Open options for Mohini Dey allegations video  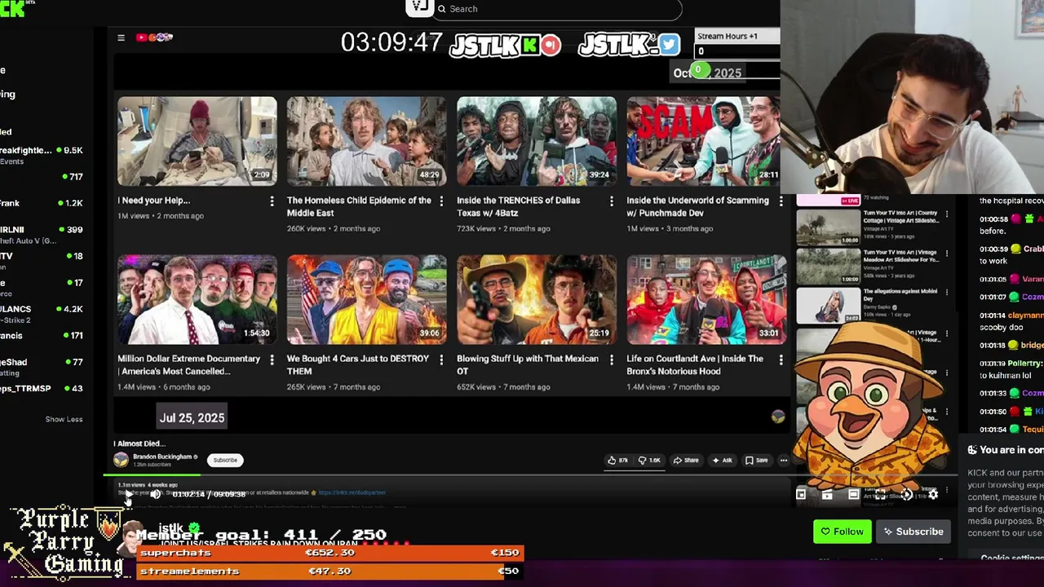pos(947,293)
